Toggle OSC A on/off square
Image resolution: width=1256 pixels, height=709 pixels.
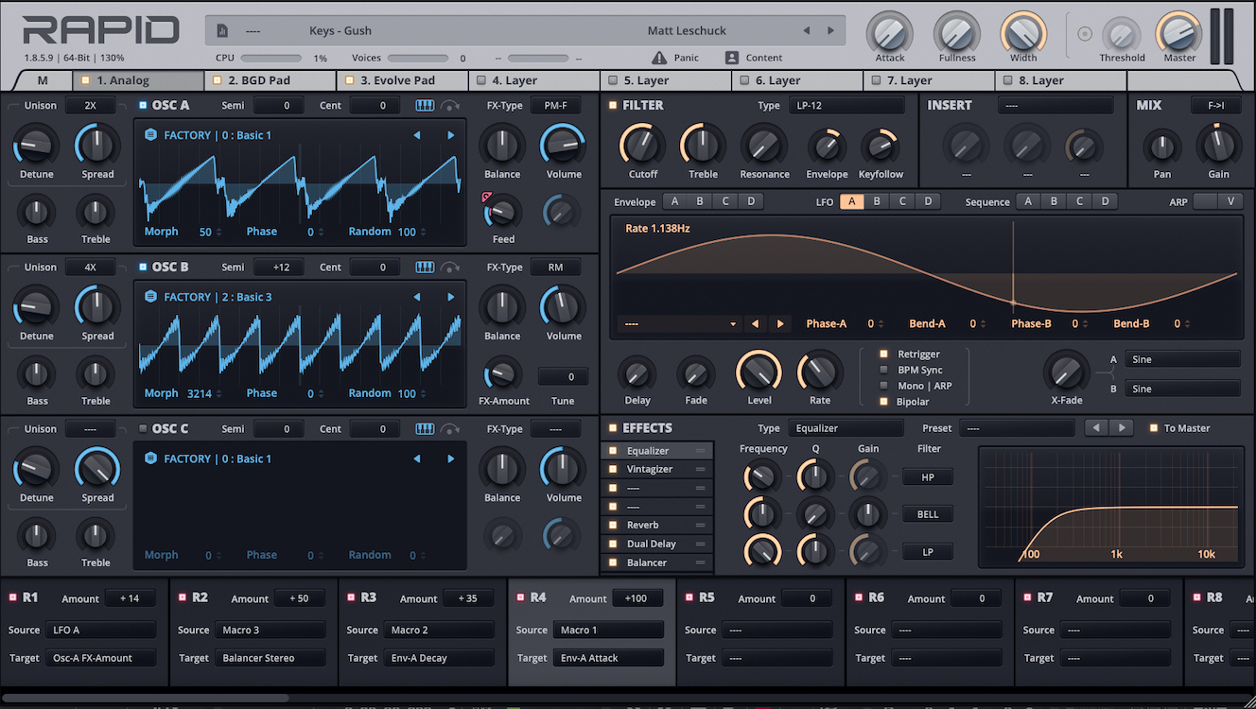pyautogui.click(x=143, y=106)
